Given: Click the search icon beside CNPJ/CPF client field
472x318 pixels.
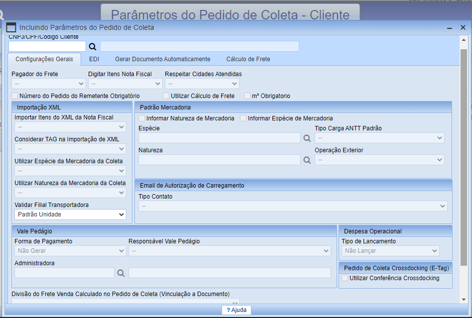Looking at the screenshot, I should coord(93,47).
